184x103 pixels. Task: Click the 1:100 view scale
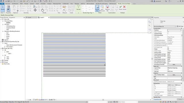[x=29, y=100]
